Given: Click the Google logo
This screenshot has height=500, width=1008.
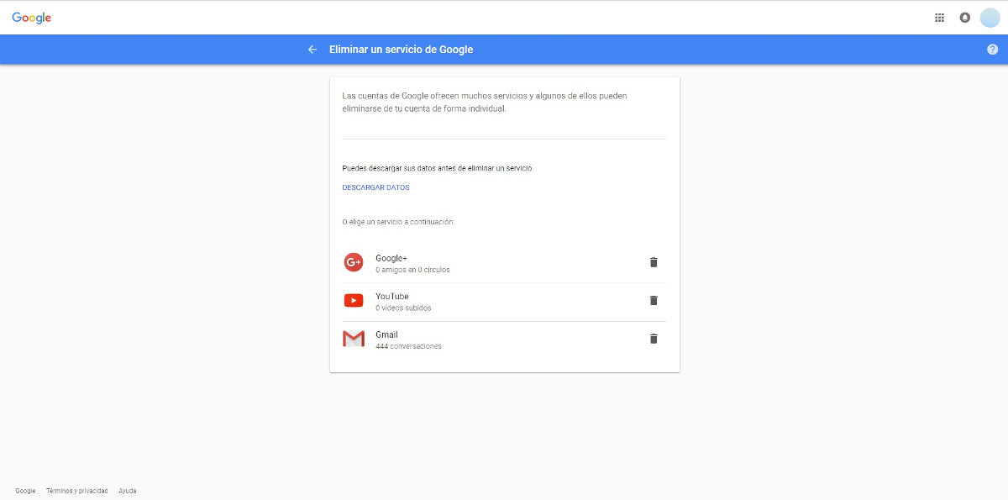Looking at the screenshot, I should tap(32, 18).
